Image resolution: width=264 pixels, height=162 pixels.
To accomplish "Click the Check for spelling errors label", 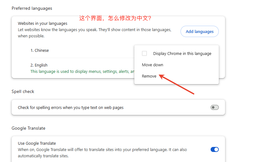I will pos(71,107).
